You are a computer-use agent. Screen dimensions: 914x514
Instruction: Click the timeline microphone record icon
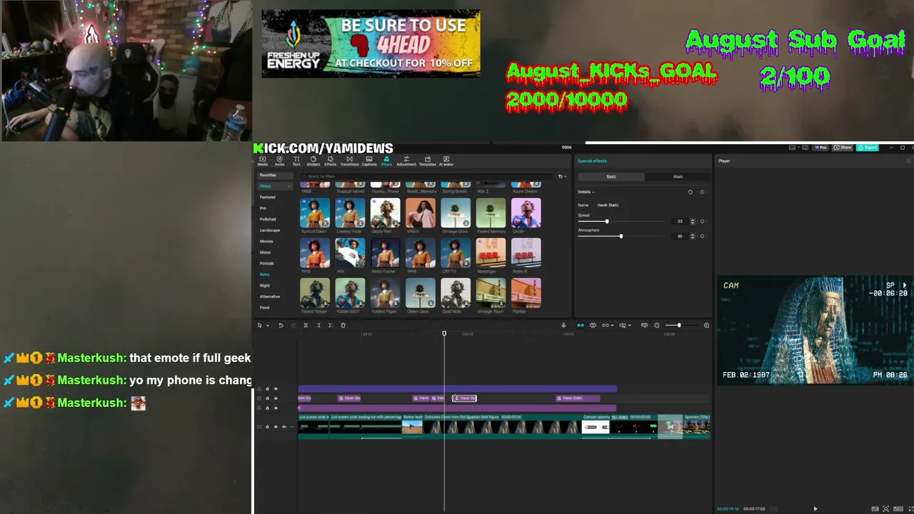pos(563,326)
